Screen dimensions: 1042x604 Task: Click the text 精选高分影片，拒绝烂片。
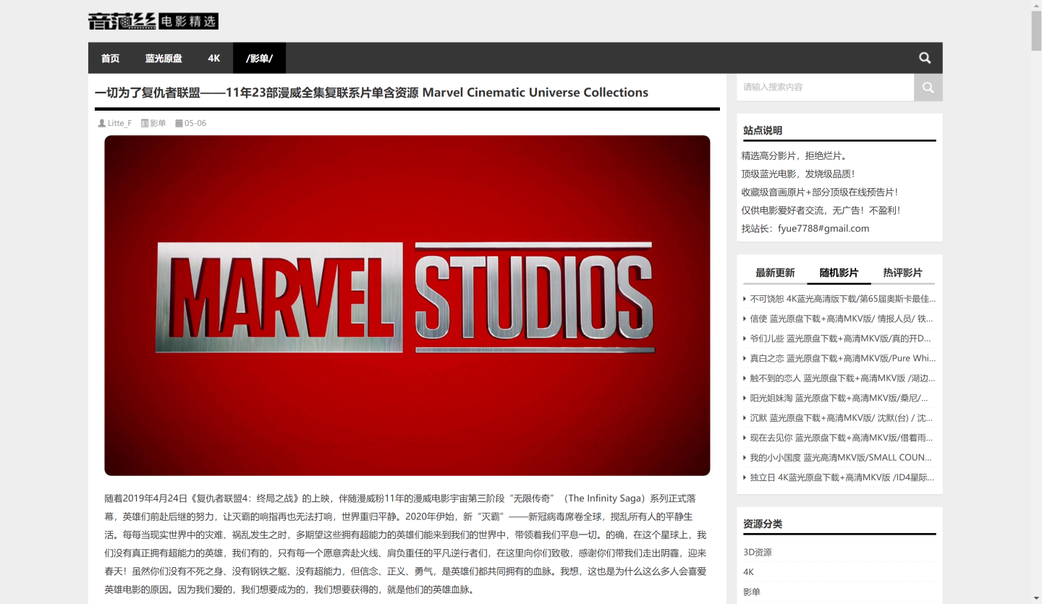pos(794,156)
